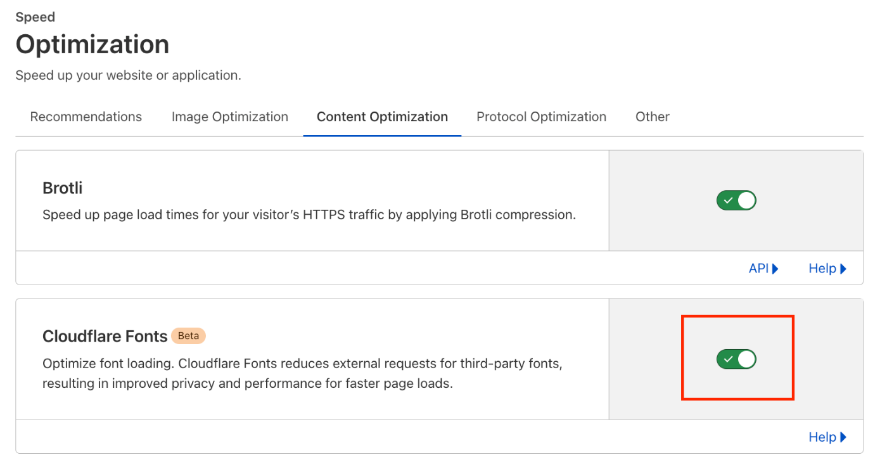Switch to the Image Optimization tab
This screenshot has width=887, height=462.
coord(230,117)
